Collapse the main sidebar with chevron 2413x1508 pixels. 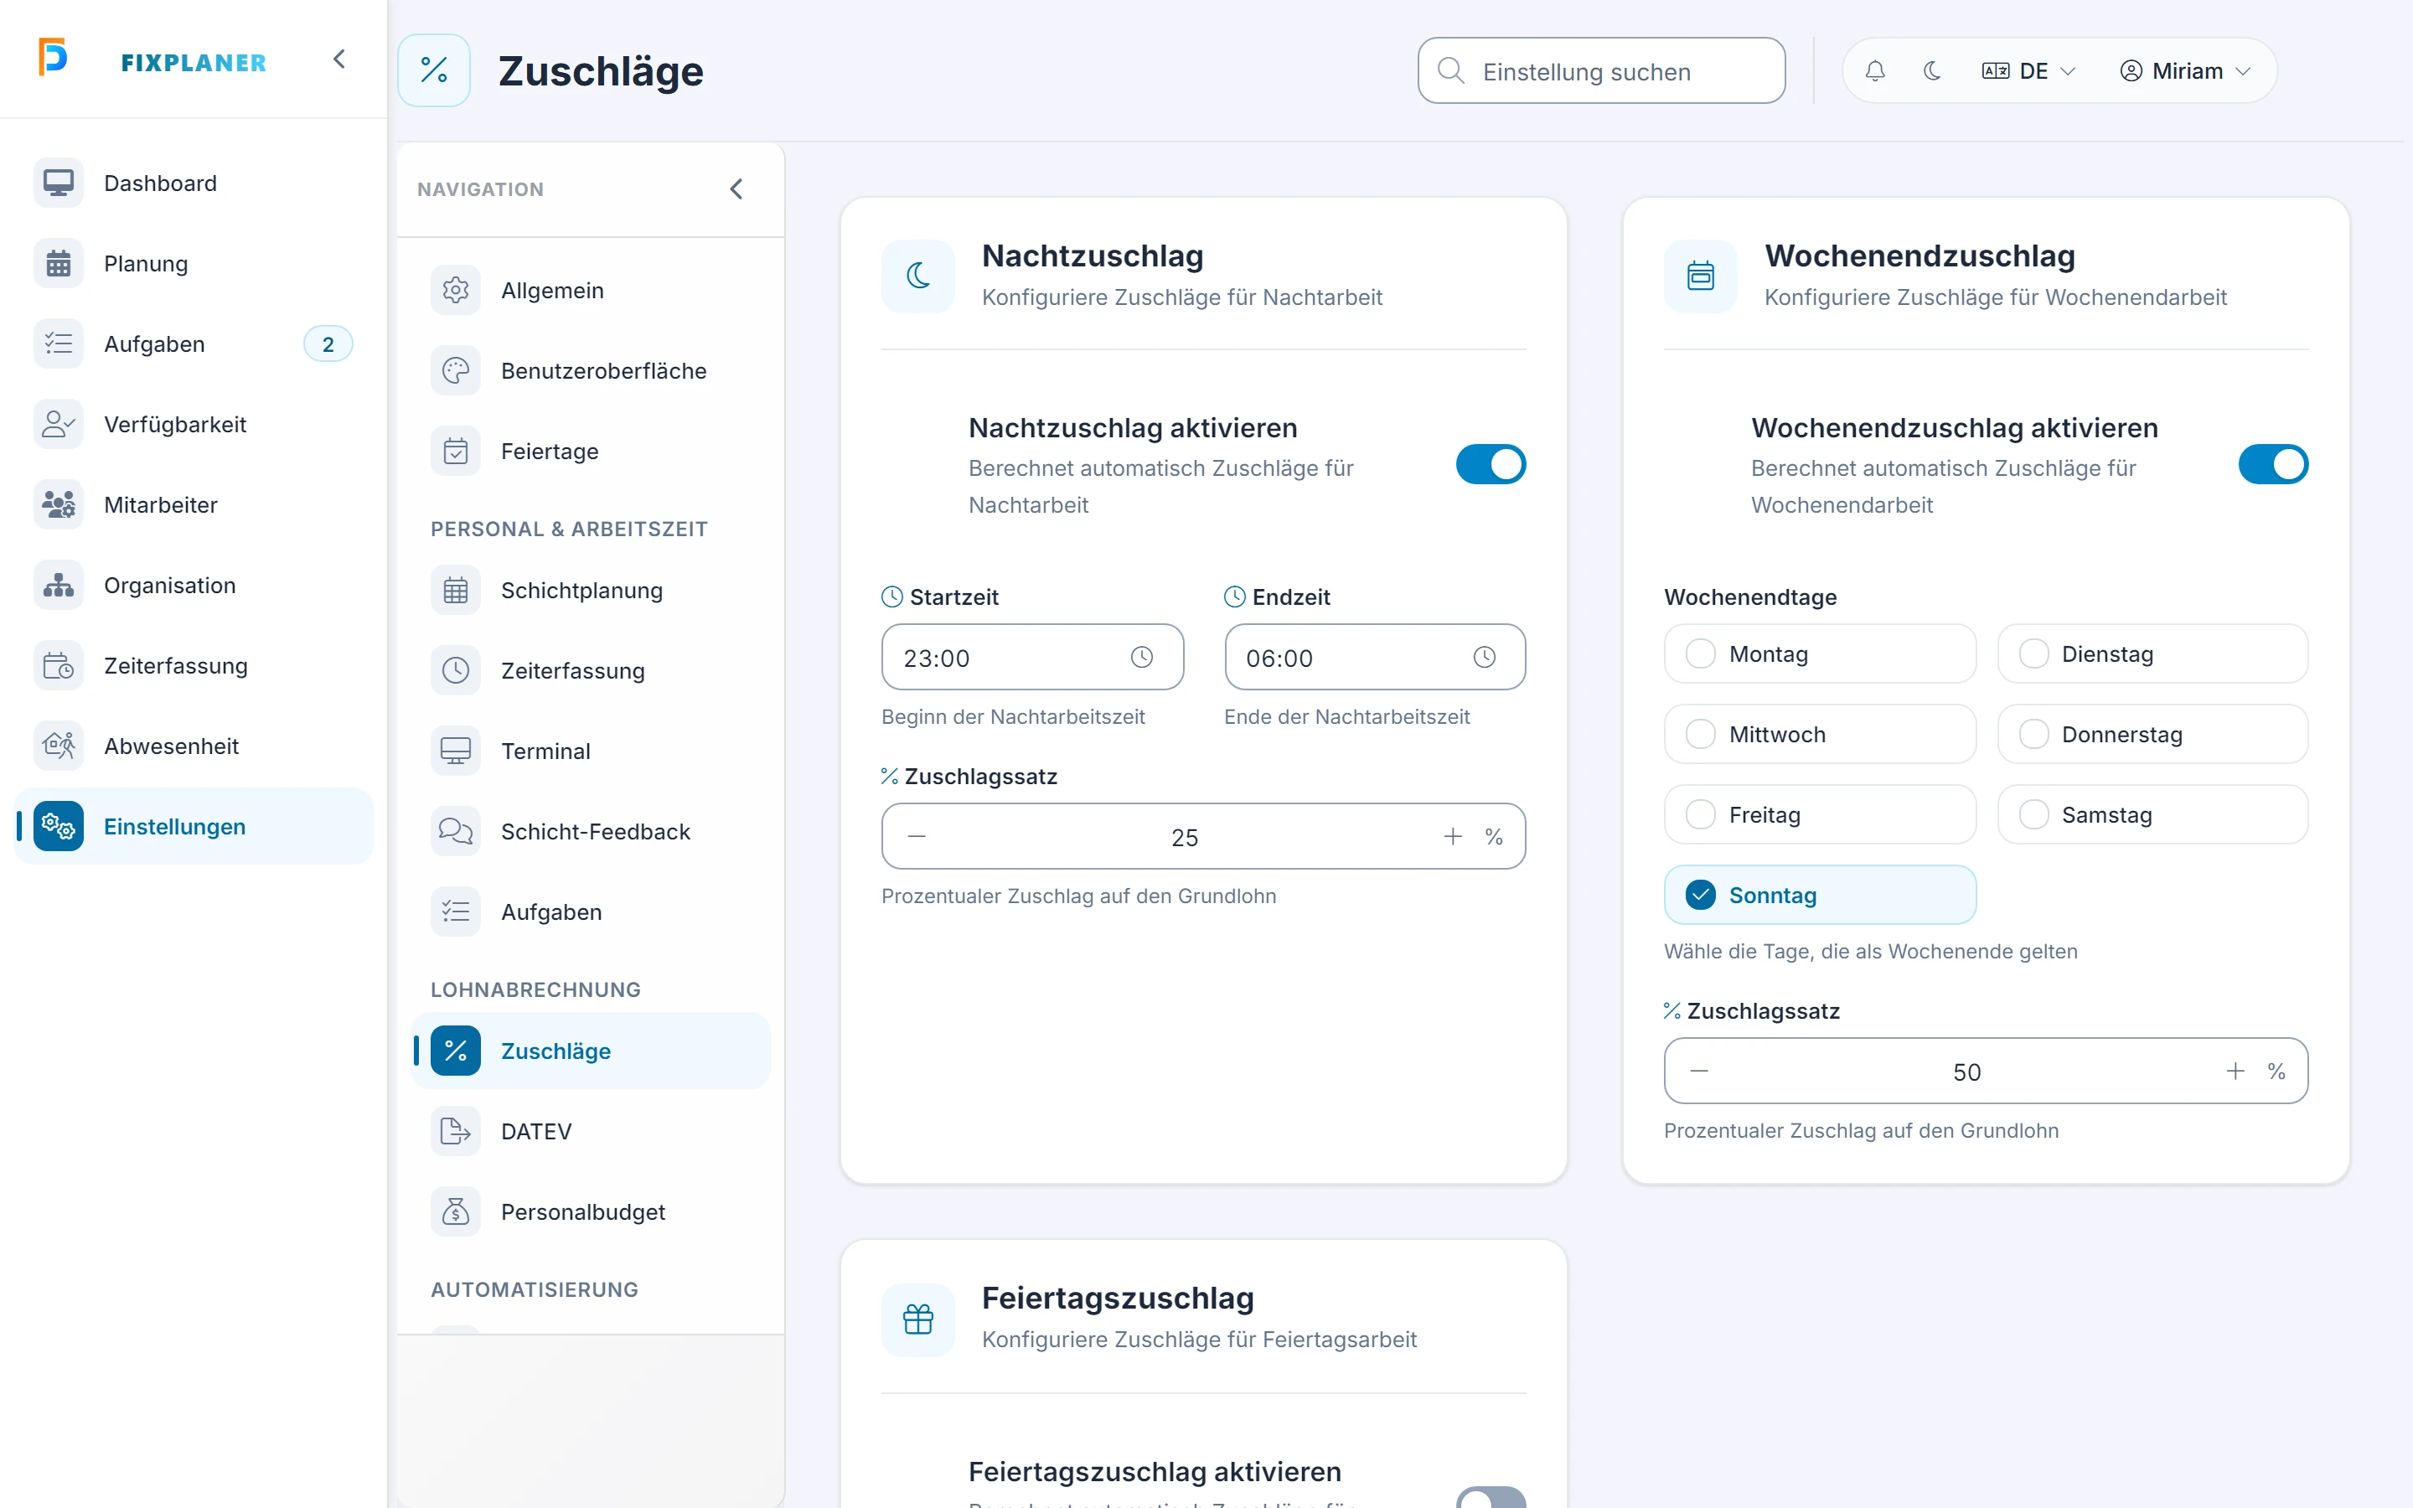click(x=339, y=59)
